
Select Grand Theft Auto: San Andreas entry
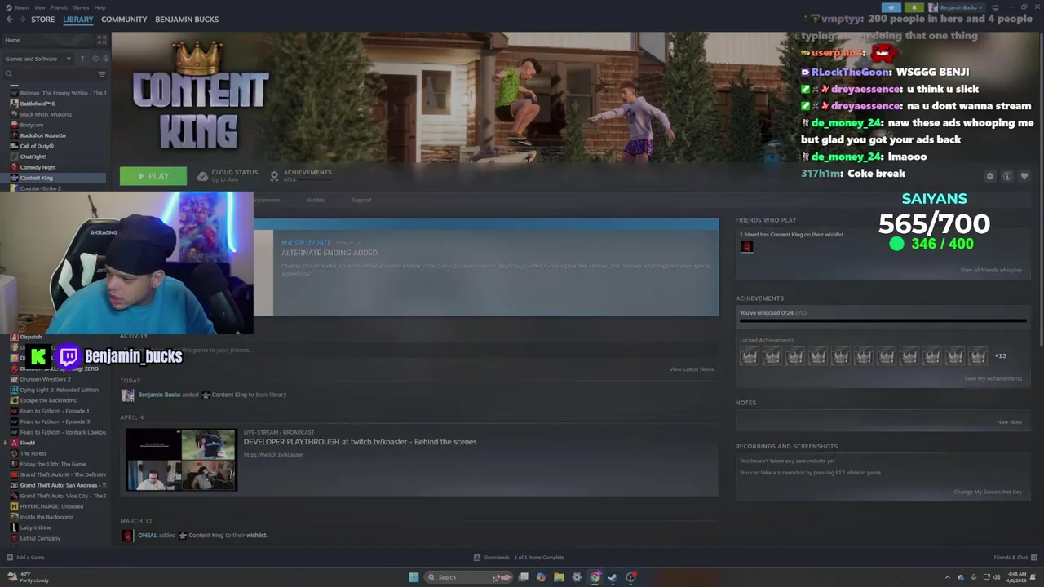pyautogui.click(x=63, y=485)
